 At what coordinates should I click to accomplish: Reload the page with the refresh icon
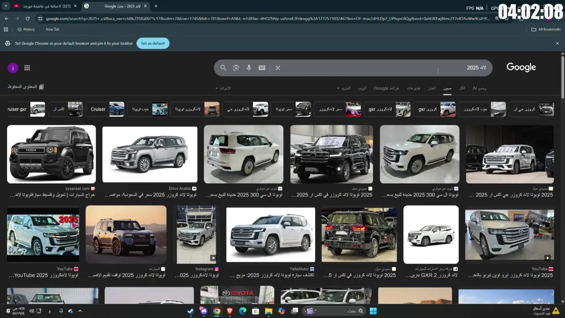point(27,19)
